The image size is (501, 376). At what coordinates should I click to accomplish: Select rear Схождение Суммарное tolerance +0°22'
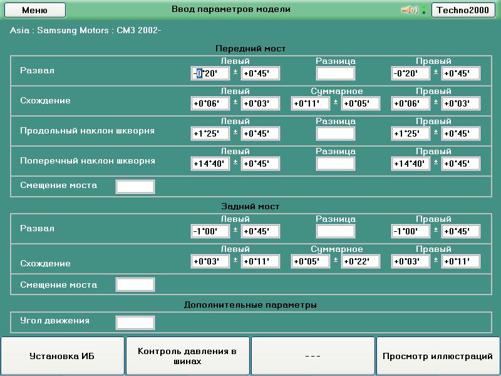pyautogui.click(x=361, y=261)
